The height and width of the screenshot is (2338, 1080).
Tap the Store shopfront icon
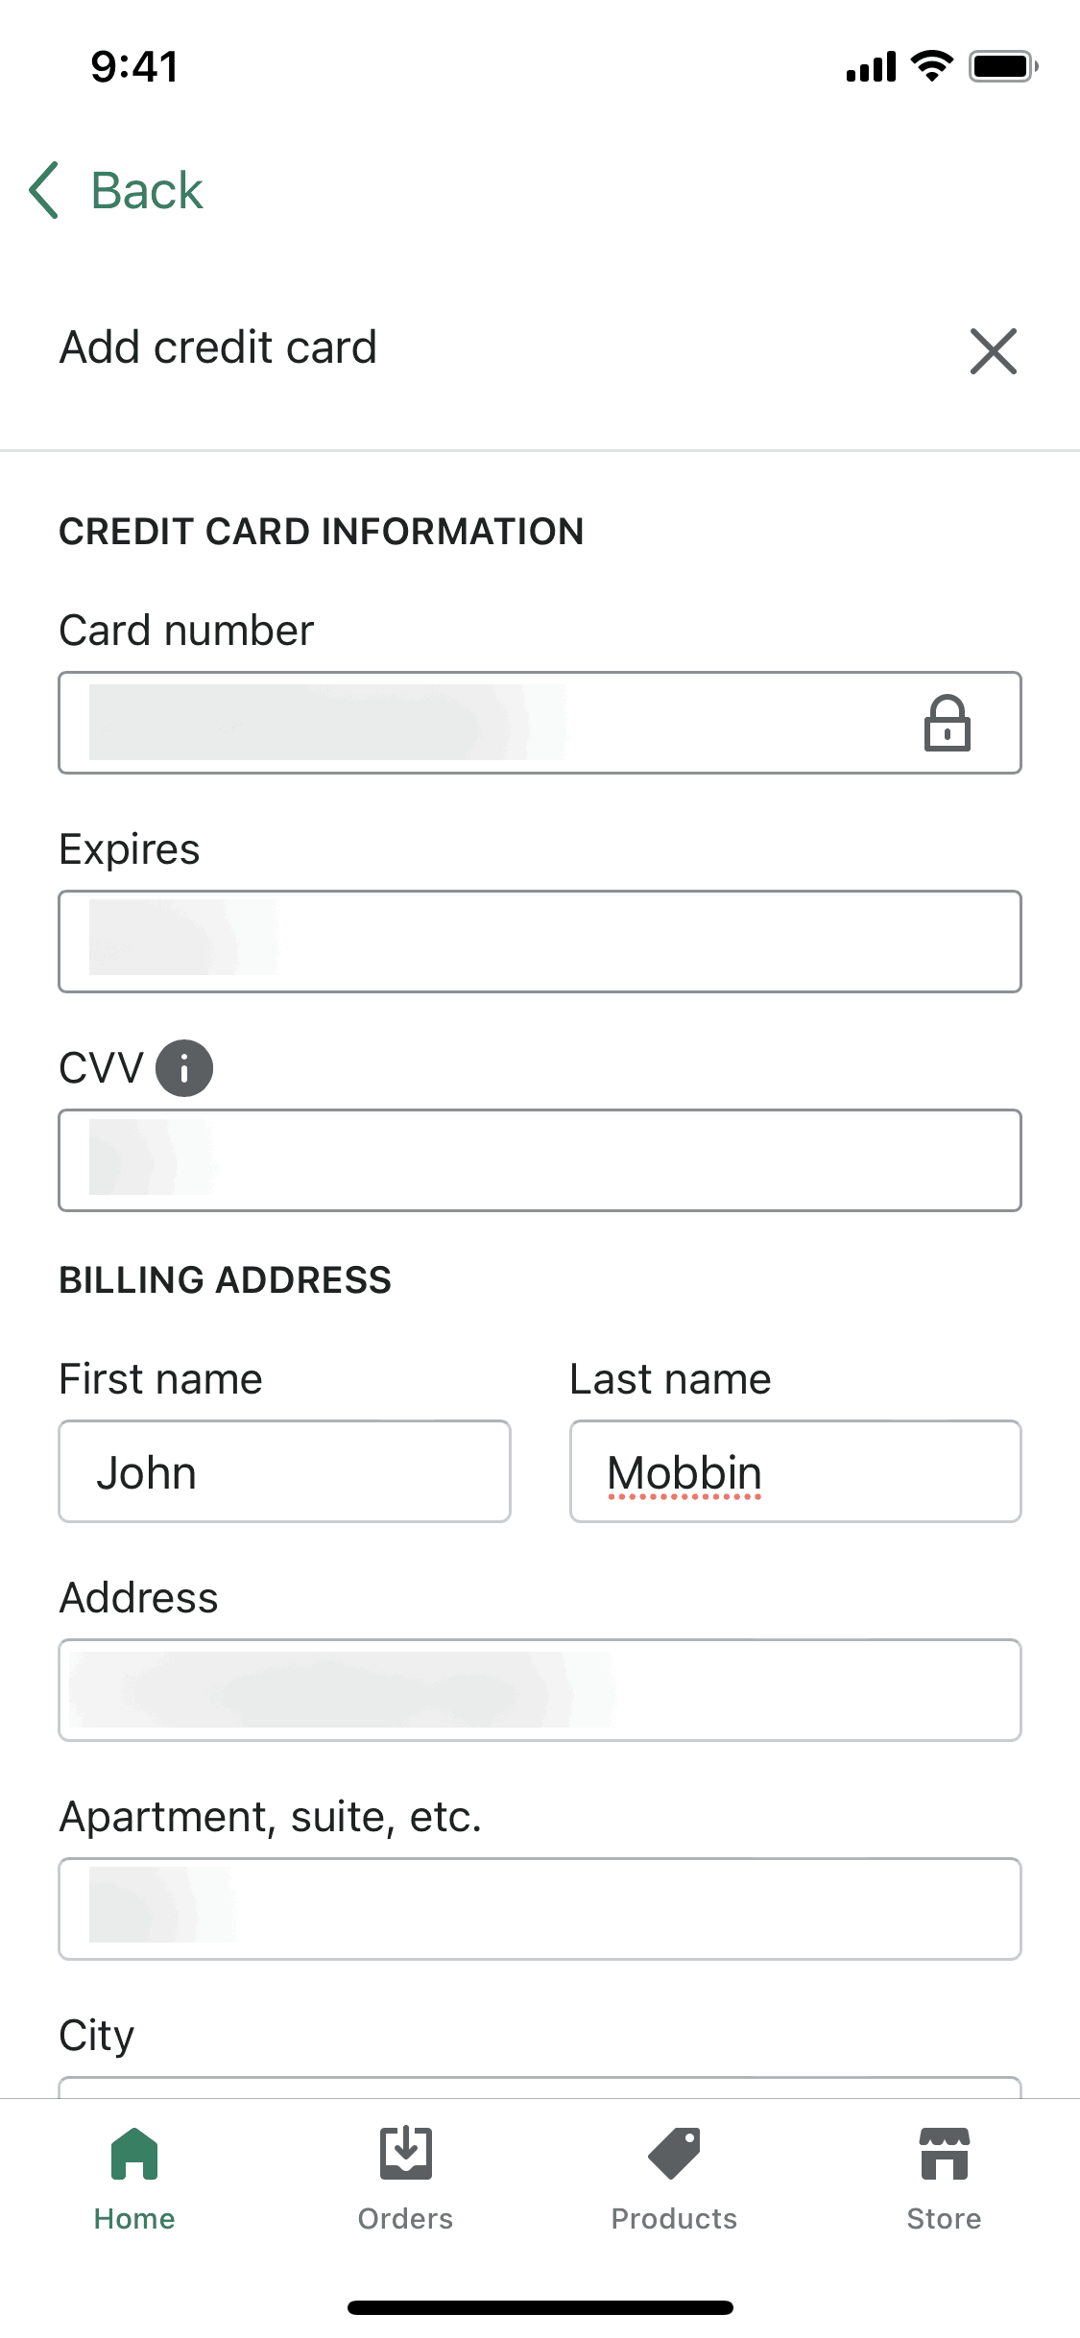tap(944, 2154)
